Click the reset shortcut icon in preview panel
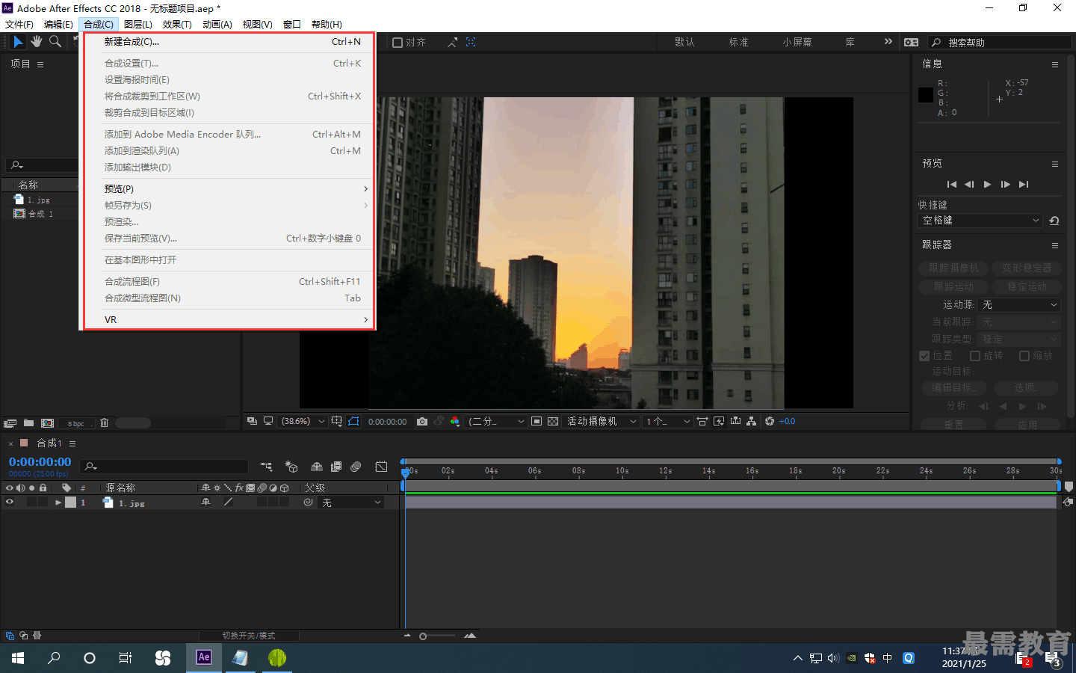 1054,221
